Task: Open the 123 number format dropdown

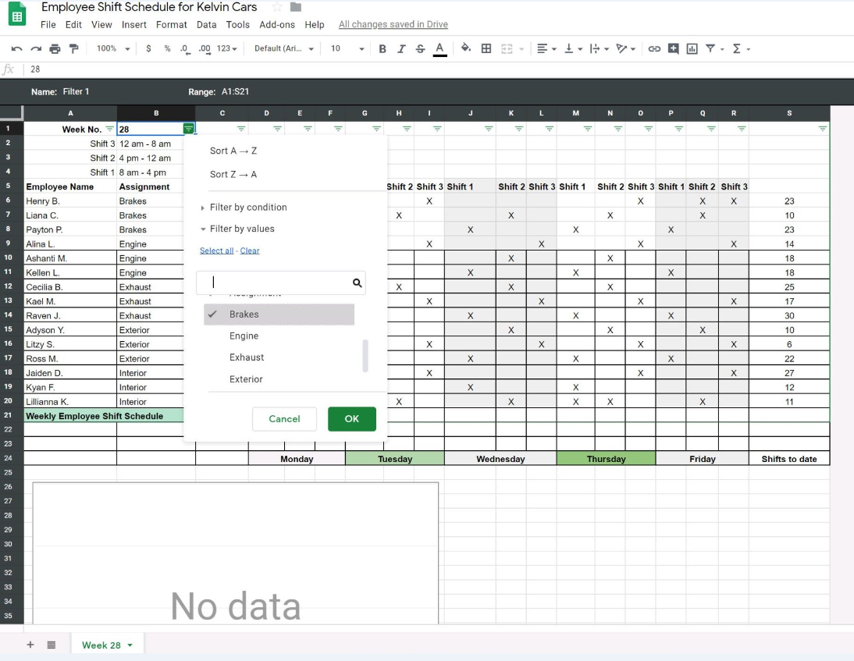Action: click(227, 48)
